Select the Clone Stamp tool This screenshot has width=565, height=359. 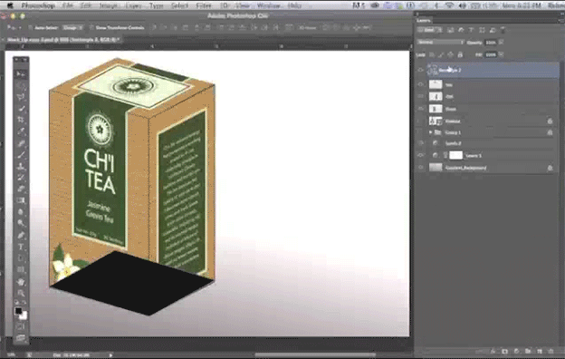21,166
